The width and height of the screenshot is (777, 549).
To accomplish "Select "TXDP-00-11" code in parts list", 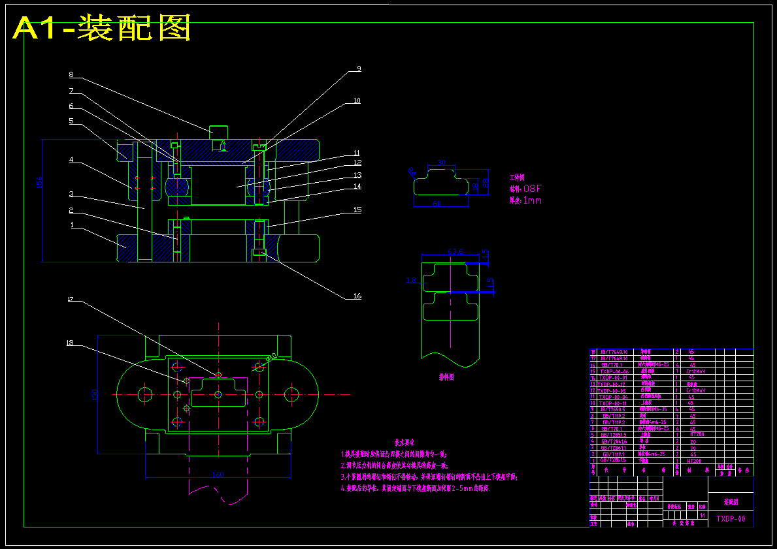I will click(x=613, y=403).
